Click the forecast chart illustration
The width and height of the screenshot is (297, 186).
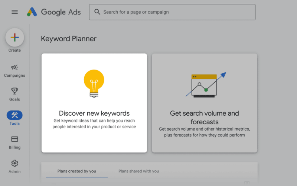point(205,85)
